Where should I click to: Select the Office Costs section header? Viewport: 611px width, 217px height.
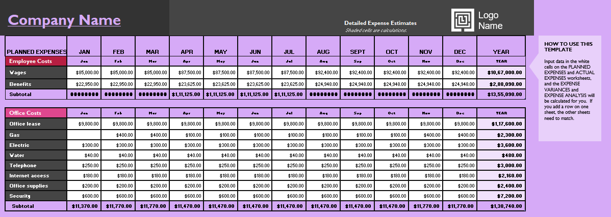tap(36, 113)
